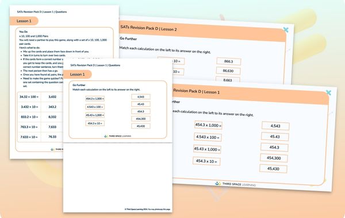Select the orange Lesson 1 label on the middle worksheet
This screenshot has width=345, height=218.
(x=77, y=75)
